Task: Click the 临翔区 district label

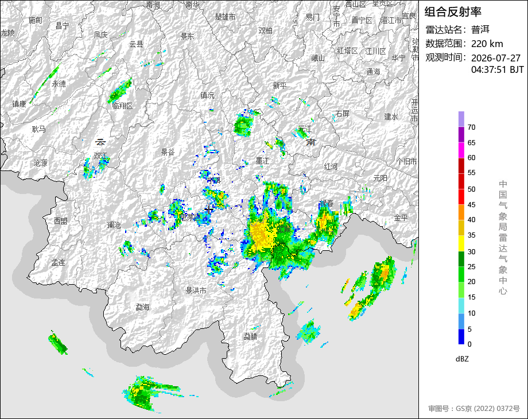Action: coord(123,106)
